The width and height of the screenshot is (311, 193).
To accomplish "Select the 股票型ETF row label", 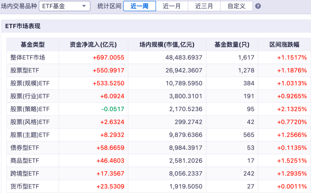I will [24, 70].
